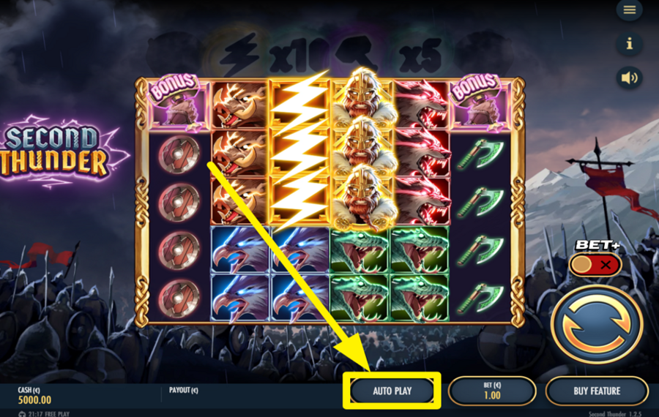Mute sound with the speaker icon
The width and height of the screenshot is (659, 417).
pyautogui.click(x=629, y=78)
